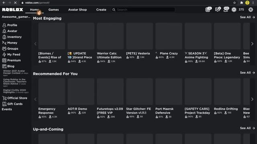Open Chrome profile avatar
The image size is (257, 144).
[247, 3]
